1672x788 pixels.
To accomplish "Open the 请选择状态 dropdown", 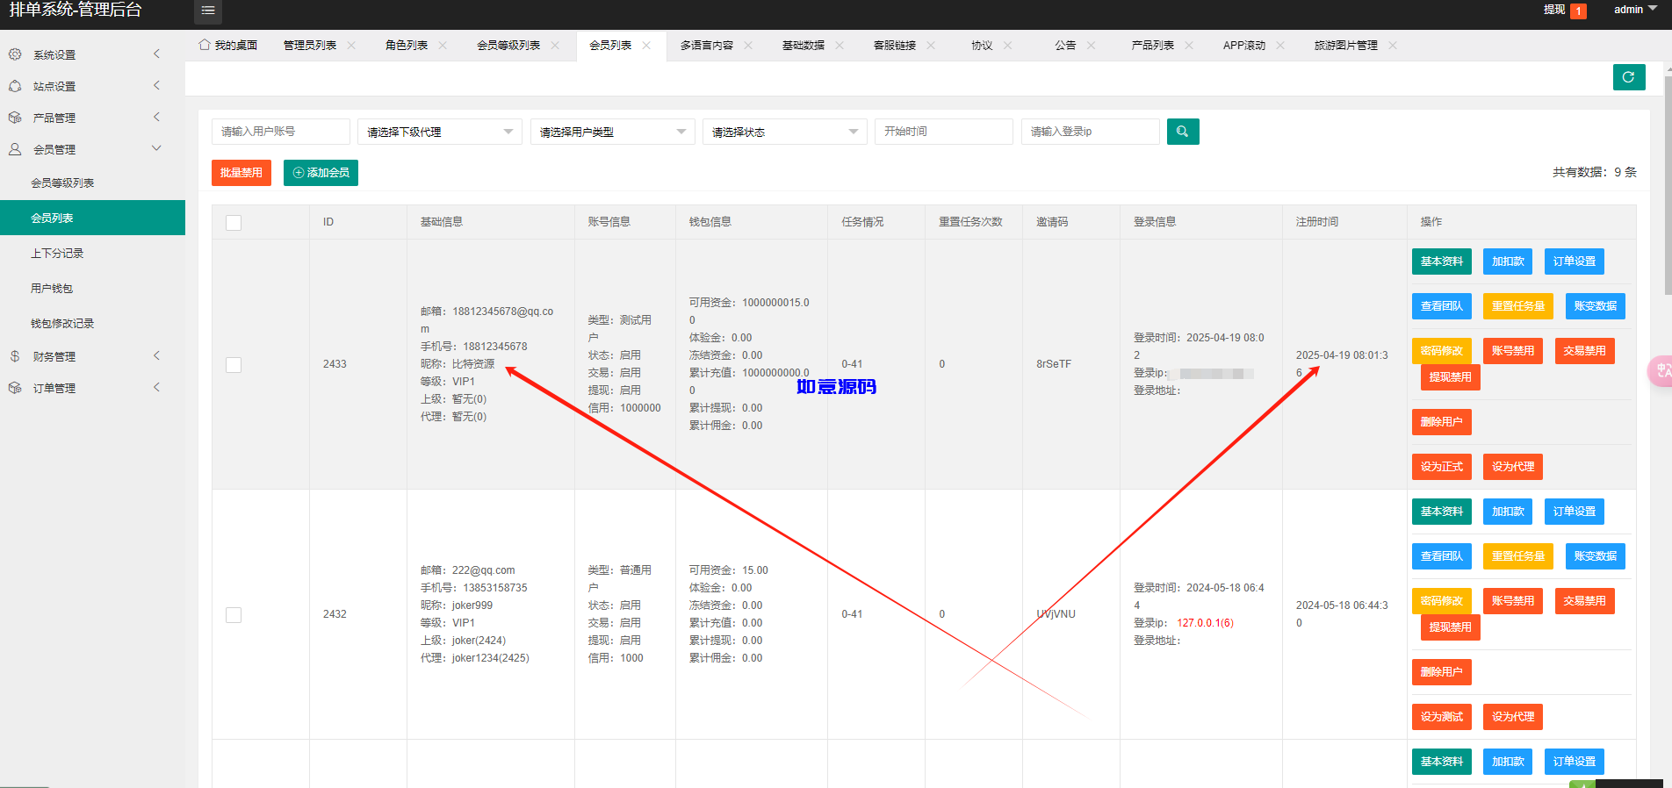I will pyautogui.click(x=785, y=132).
